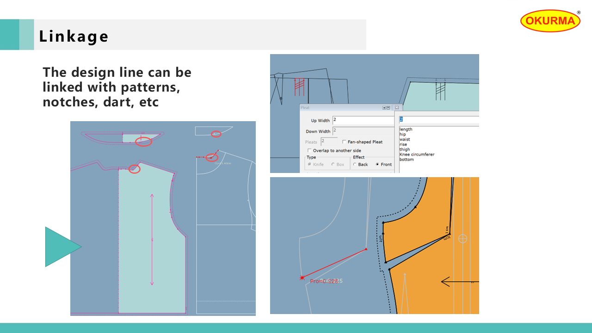Click the black pleat marks on teal piece

(440, 90)
